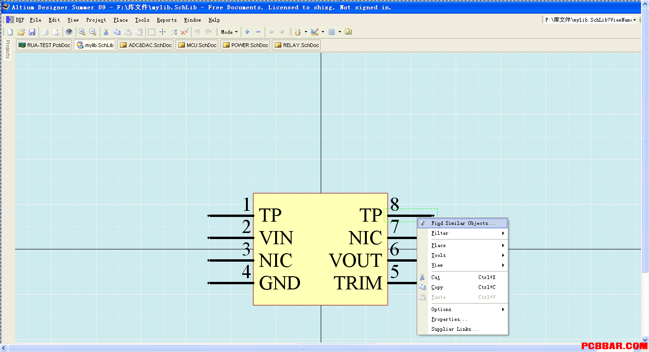
Task: Create a new document from the toolbar
Action: (x=10, y=32)
